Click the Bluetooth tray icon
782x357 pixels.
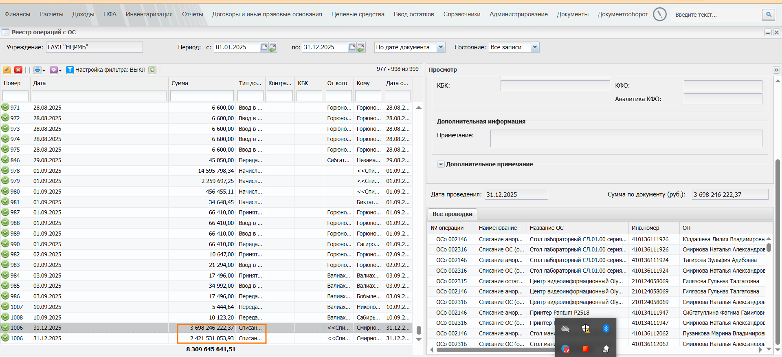click(606, 328)
